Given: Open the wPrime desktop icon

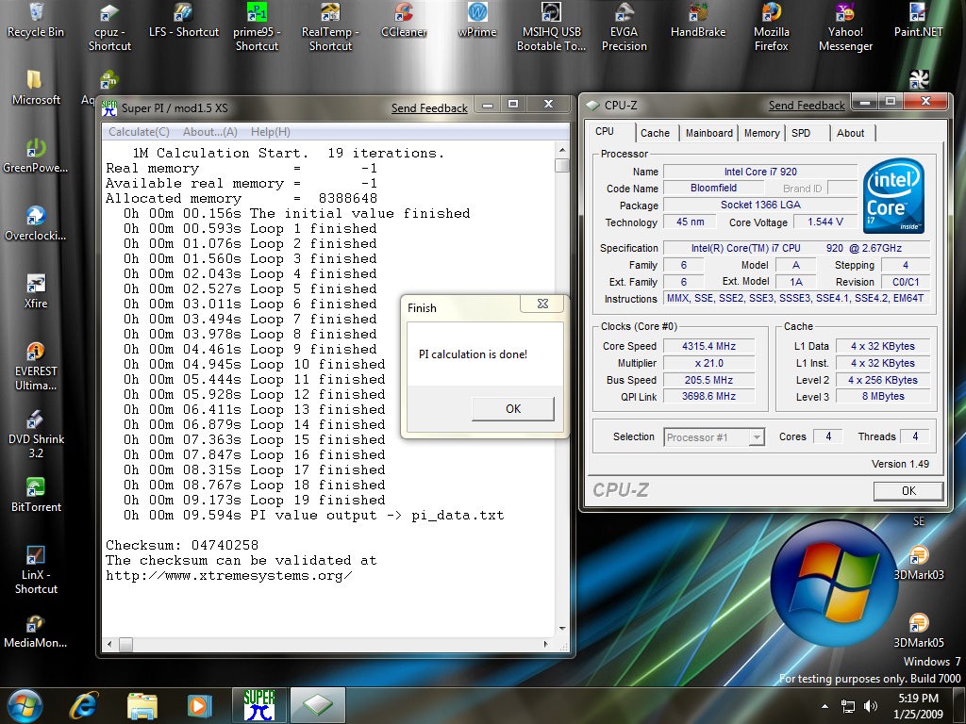Looking at the screenshot, I should 477,21.
